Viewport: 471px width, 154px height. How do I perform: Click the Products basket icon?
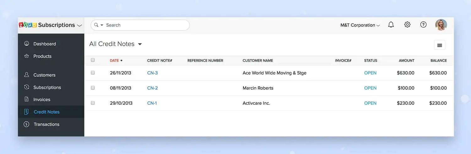coord(26,56)
